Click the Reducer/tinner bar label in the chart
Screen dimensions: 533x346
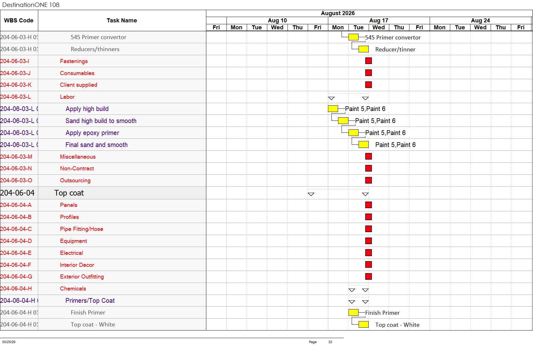(x=395, y=50)
